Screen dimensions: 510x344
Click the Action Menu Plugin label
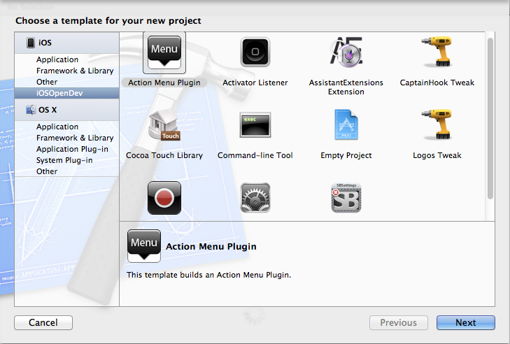164,83
